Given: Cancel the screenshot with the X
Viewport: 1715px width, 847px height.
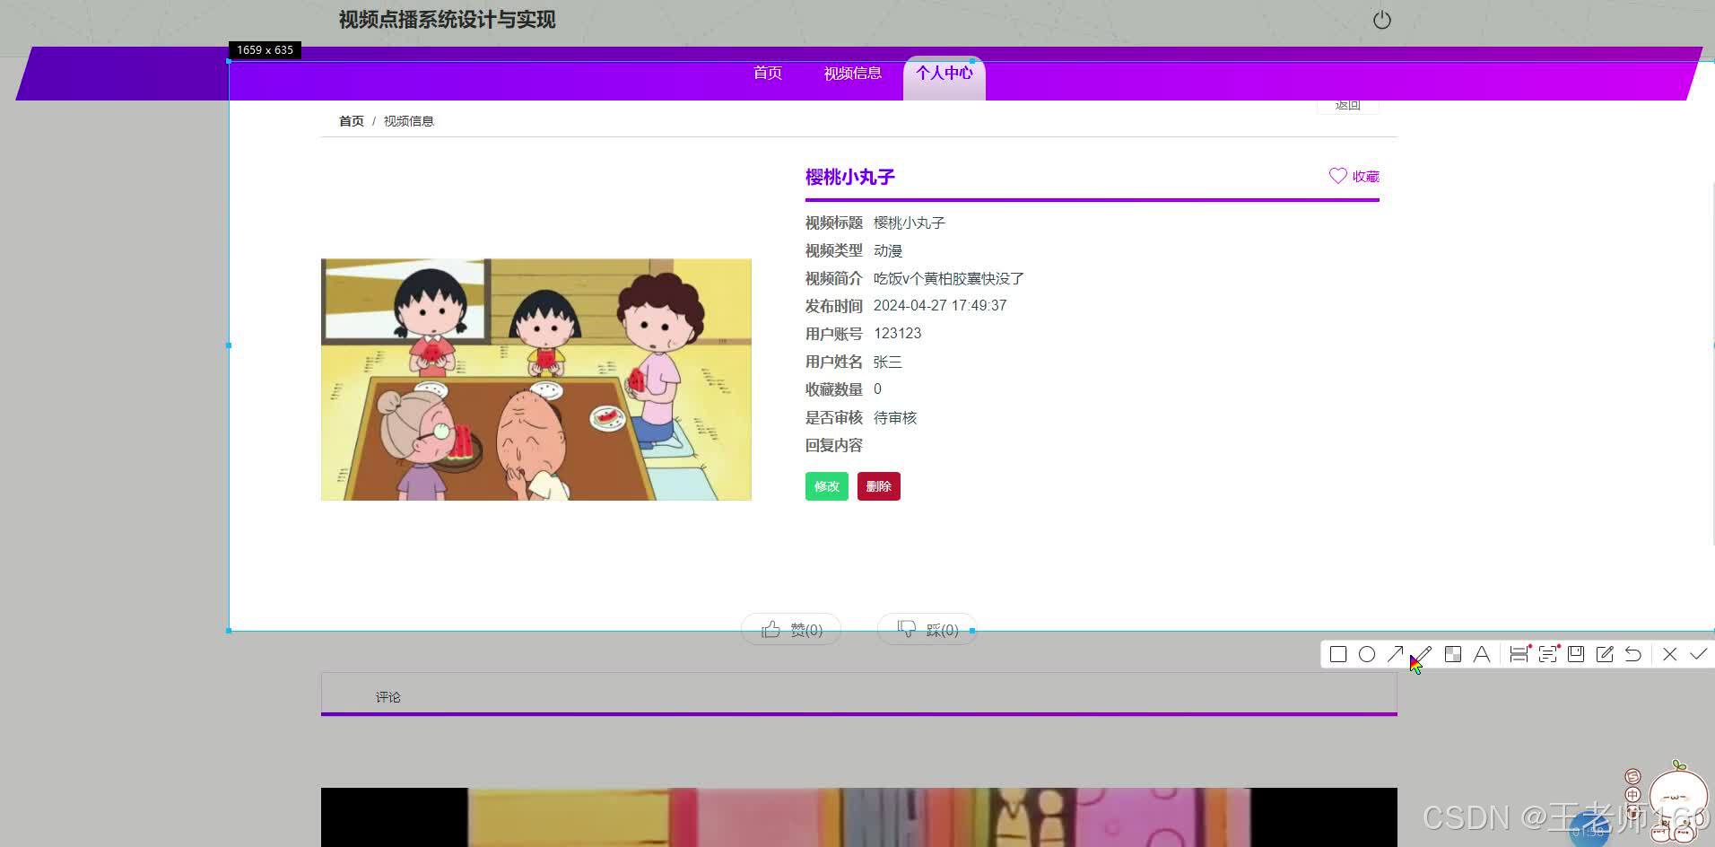Looking at the screenshot, I should coord(1669,654).
